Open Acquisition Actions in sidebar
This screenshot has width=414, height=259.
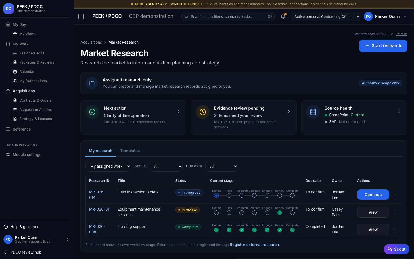[x=35, y=110]
